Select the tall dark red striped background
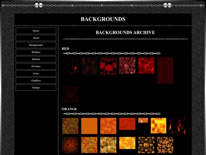 coord(165,70)
